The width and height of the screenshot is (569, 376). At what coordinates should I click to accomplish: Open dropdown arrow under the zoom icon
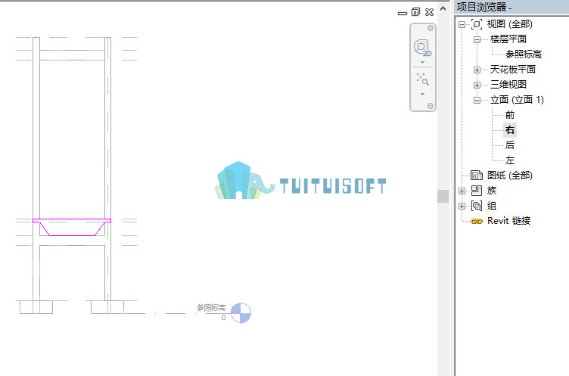click(x=422, y=94)
